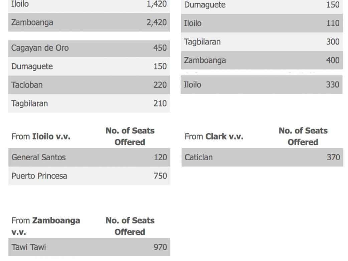348x261 pixels.
Task: Click the General Santos row
Action: pyautogui.click(x=89, y=157)
